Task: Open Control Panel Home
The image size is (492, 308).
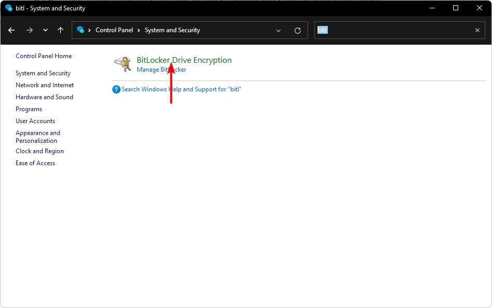Action: coord(44,56)
